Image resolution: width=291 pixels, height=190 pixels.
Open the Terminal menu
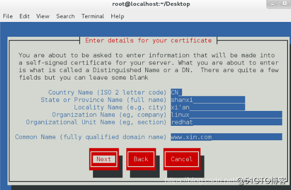[x=93, y=16]
